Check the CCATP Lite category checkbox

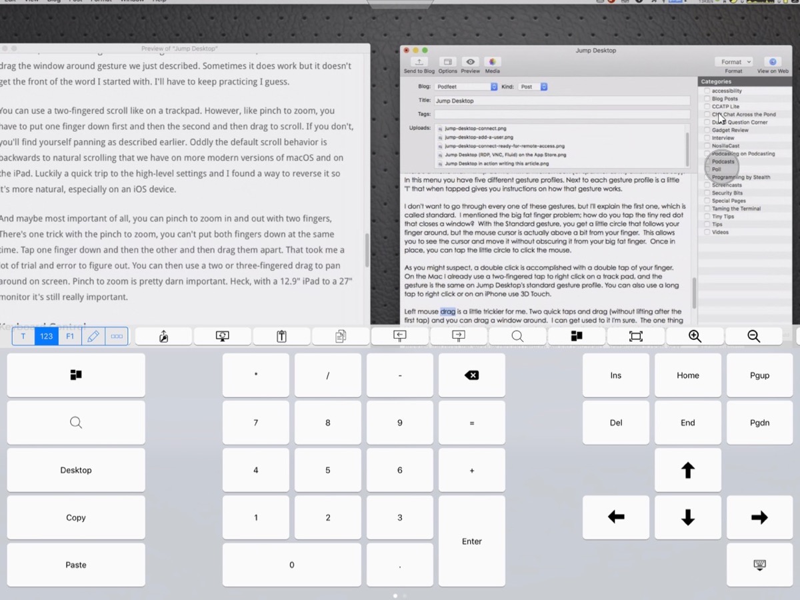[x=707, y=107]
